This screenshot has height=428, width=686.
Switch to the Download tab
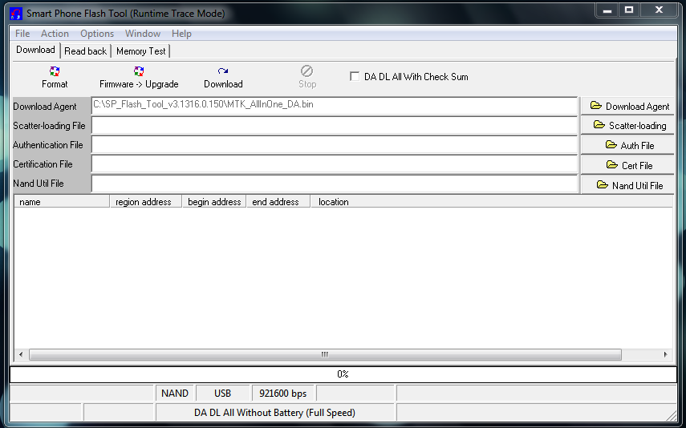pos(35,50)
